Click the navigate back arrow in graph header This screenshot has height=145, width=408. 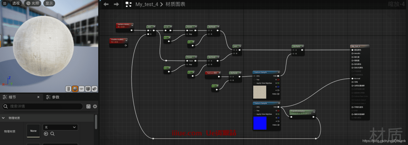click(x=106, y=4)
